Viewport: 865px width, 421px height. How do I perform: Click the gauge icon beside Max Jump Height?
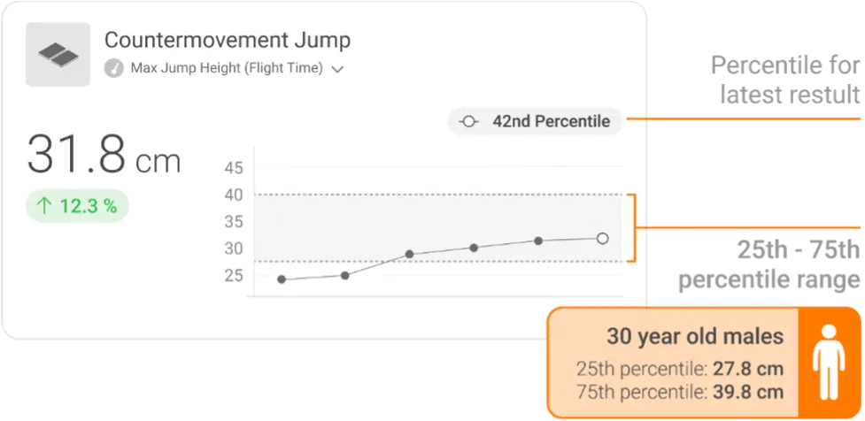[x=113, y=68]
